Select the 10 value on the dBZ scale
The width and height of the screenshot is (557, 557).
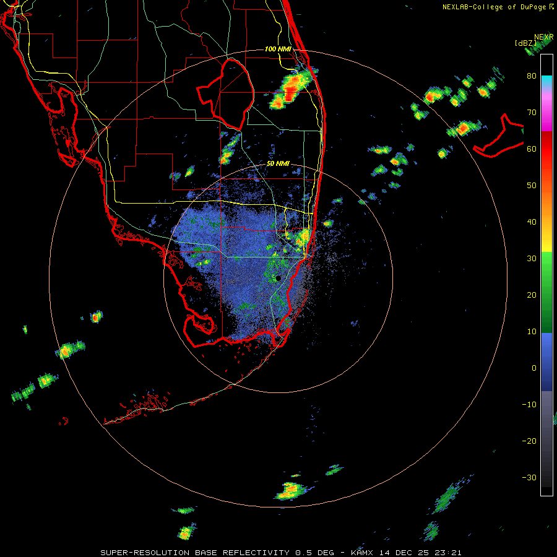tap(532, 332)
